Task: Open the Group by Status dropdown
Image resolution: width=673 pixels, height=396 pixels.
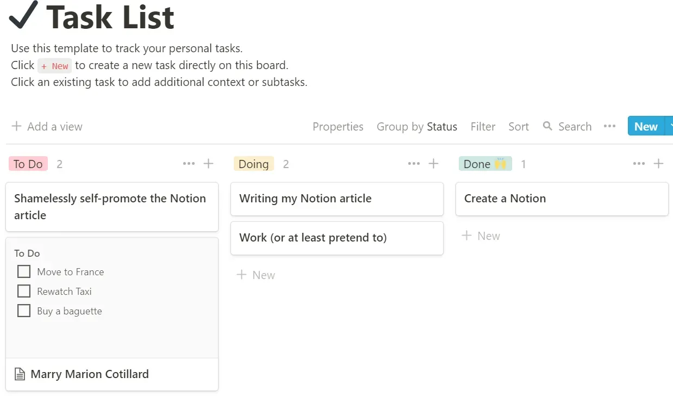Action: click(416, 127)
